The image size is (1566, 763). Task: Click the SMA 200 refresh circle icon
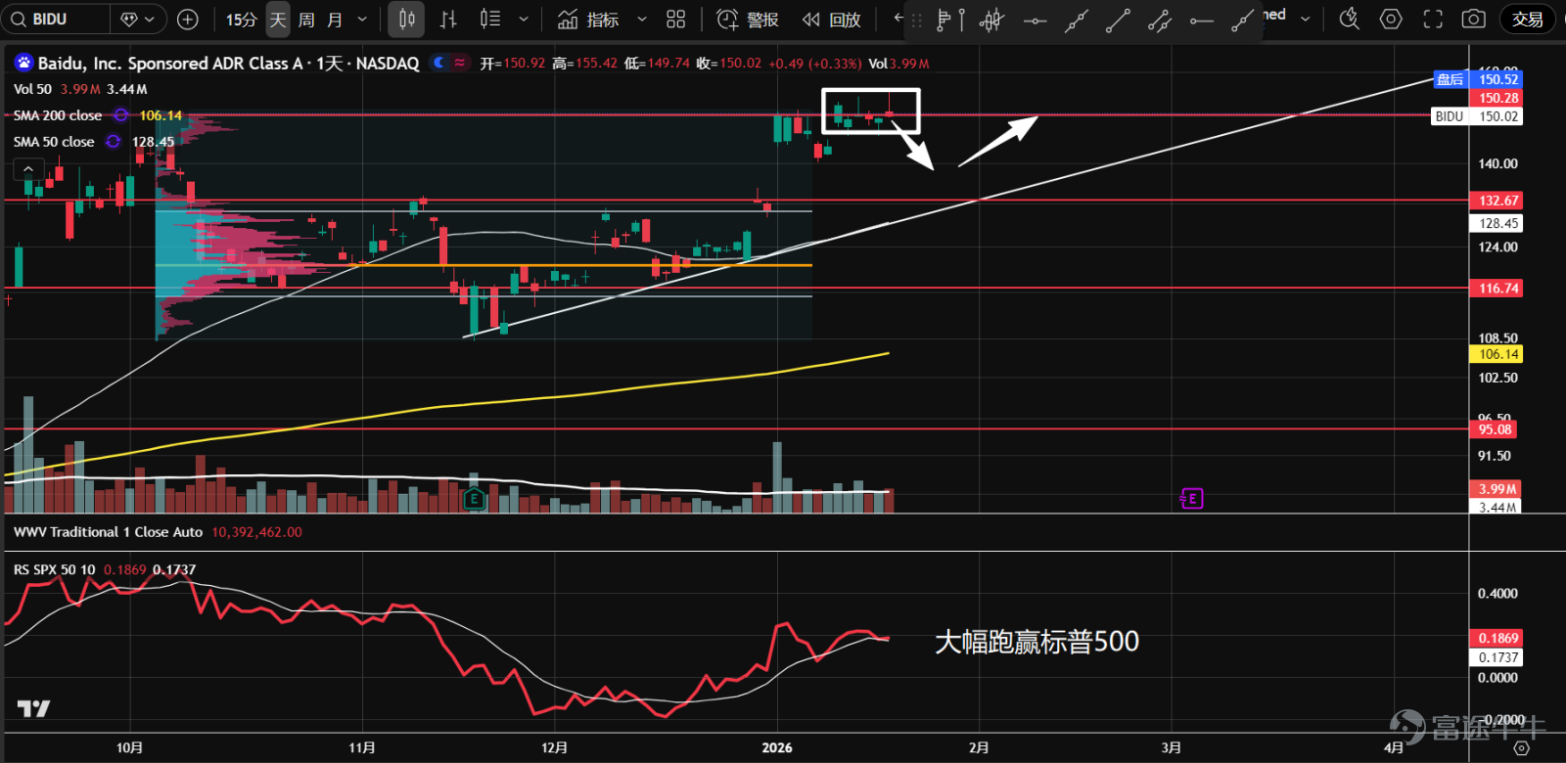(x=120, y=115)
